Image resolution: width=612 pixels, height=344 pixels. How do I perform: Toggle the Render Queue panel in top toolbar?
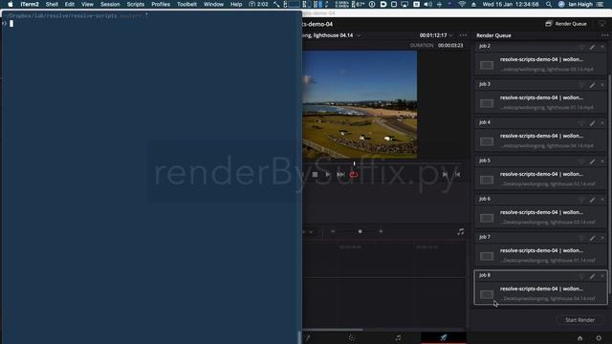pos(566,24)
